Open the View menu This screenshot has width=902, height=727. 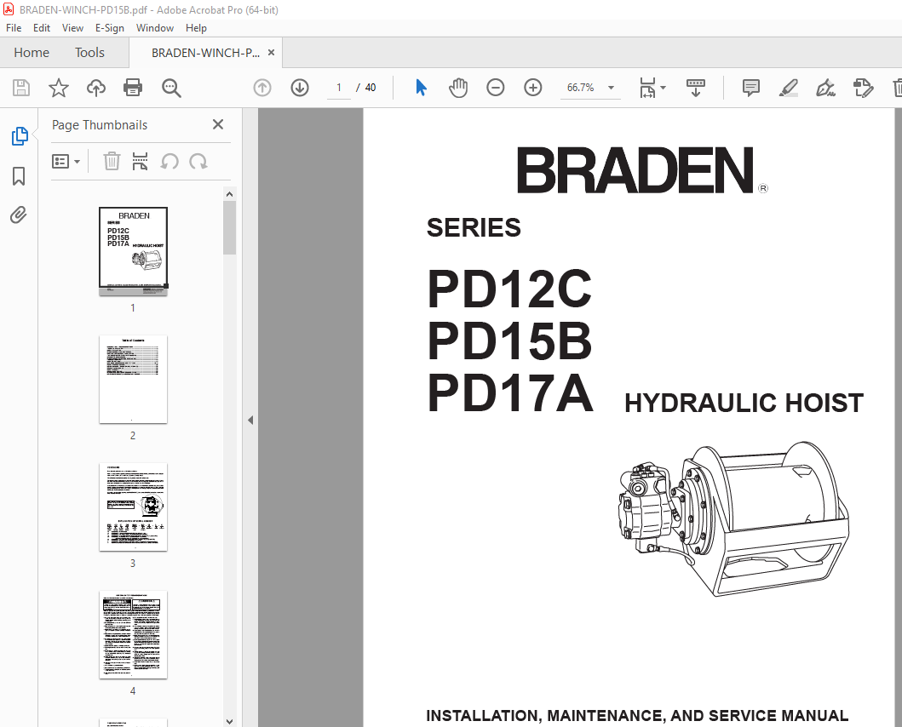(72, 27)
